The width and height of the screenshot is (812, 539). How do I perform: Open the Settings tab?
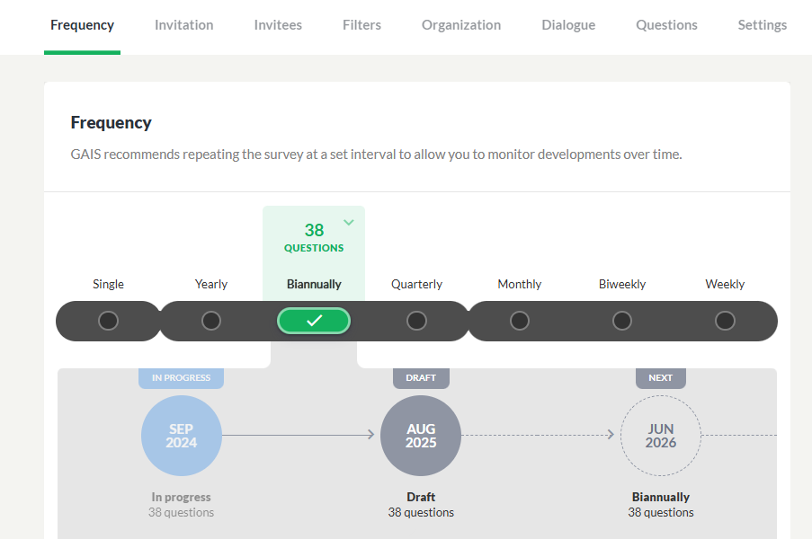click(763, 25)
